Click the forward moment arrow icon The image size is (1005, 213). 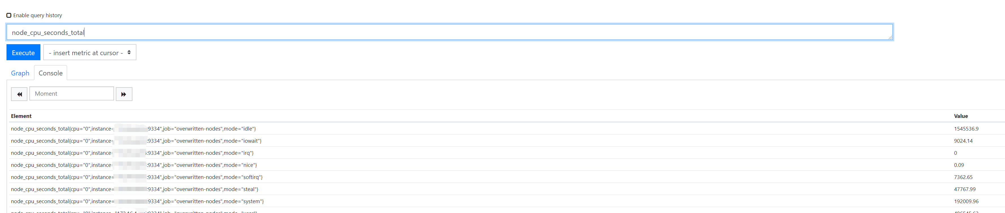pos(124,94)
